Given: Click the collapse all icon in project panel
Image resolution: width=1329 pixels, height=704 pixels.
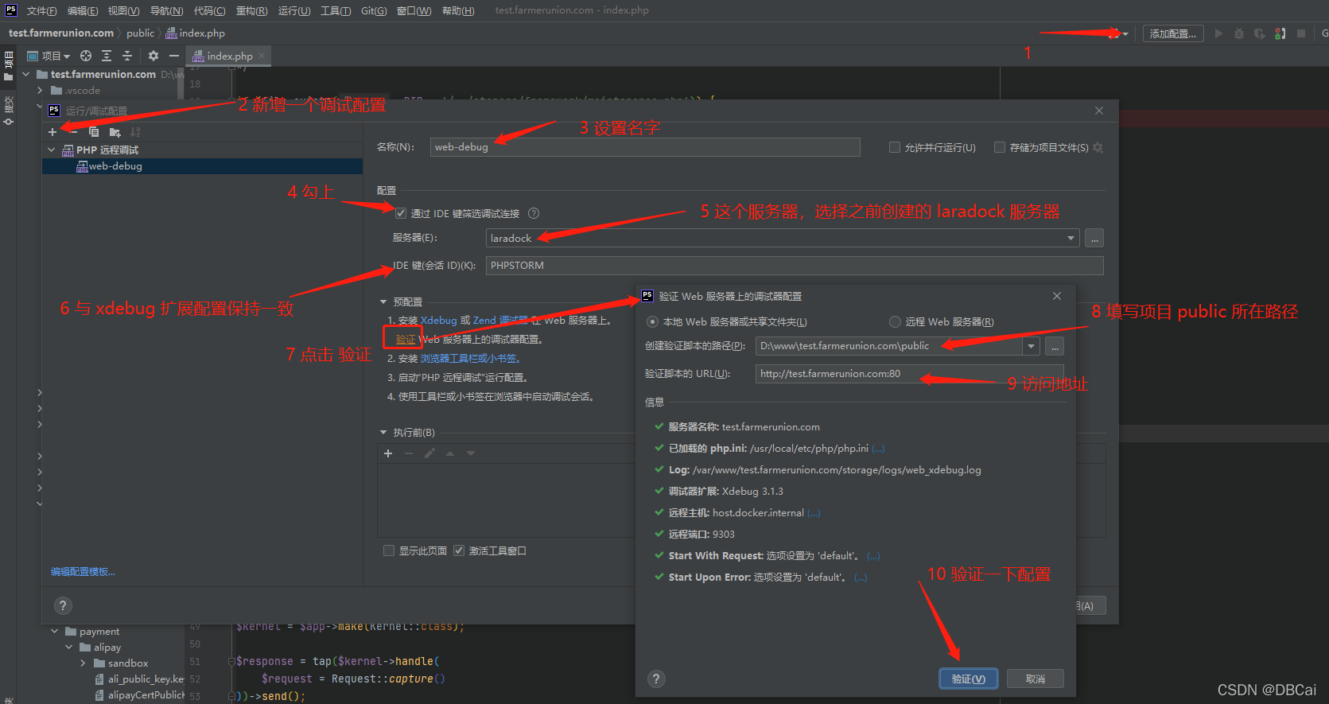Looking at the screenshot, I should pos(127,56).
